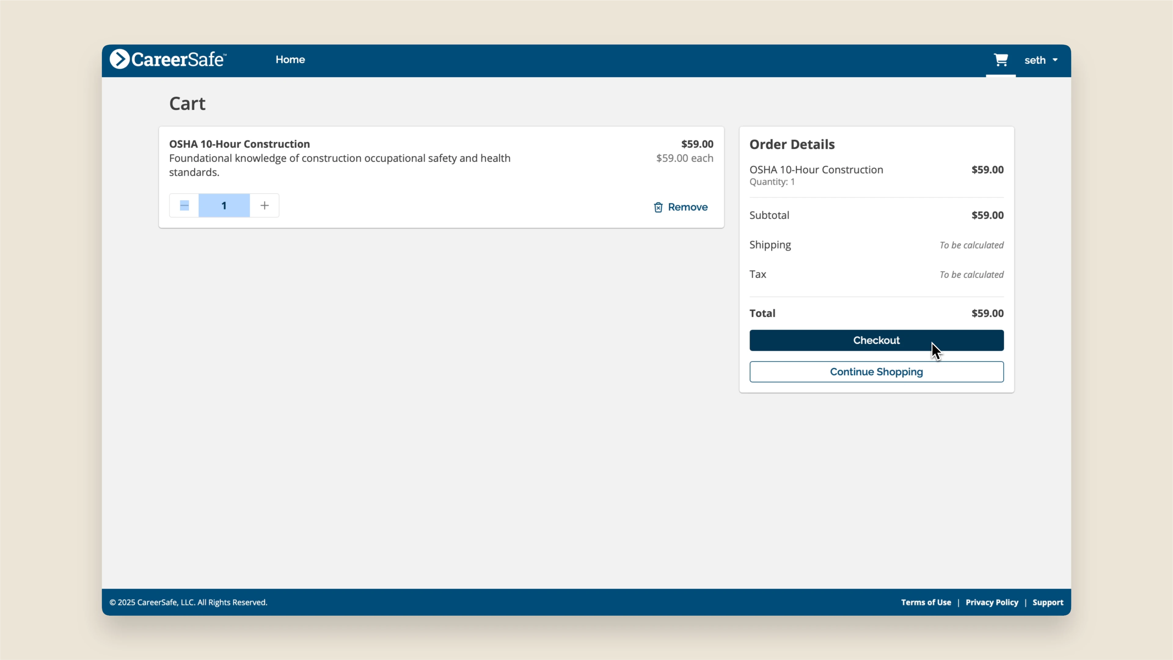
Task: Click the Cart page heading
Action: click(x=187, y=104)
